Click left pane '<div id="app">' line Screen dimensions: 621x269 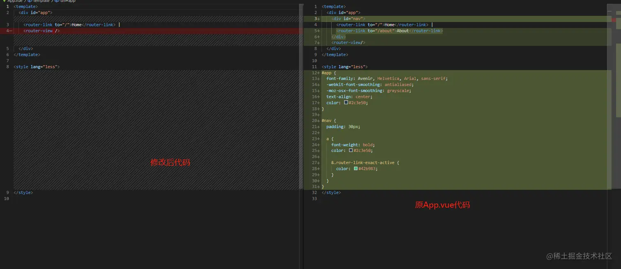point(35,13)
